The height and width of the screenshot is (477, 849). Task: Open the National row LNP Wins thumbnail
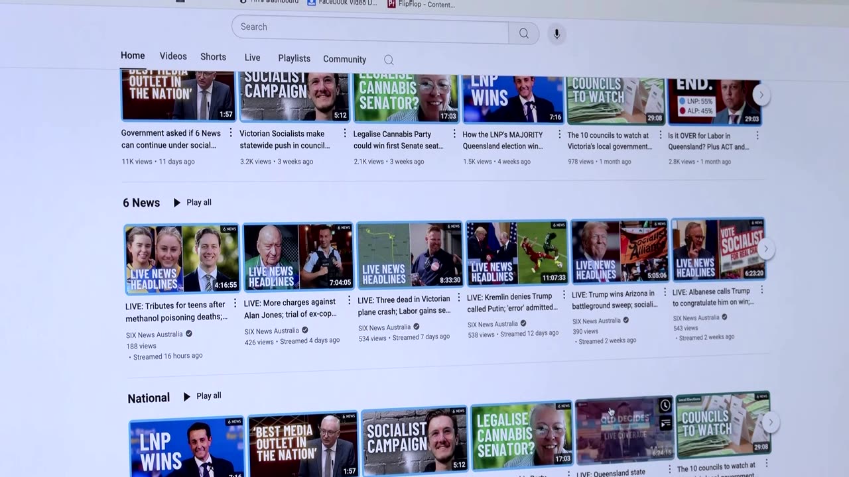[187, 447]
